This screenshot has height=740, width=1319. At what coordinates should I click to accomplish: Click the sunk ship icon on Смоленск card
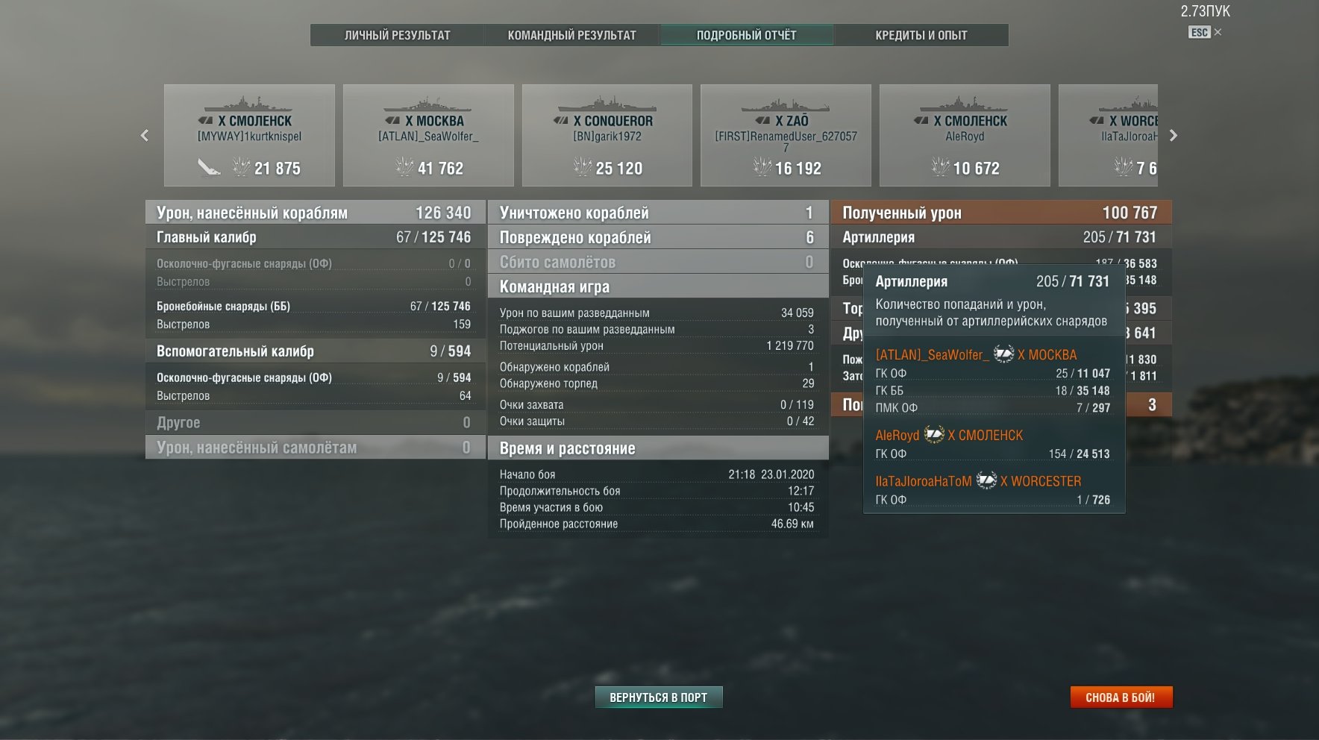pyautogui.click(x=209, y=167)
